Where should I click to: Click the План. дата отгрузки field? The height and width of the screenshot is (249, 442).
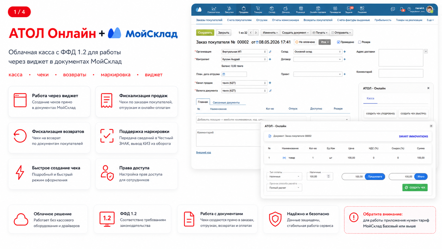coord(234,74)
